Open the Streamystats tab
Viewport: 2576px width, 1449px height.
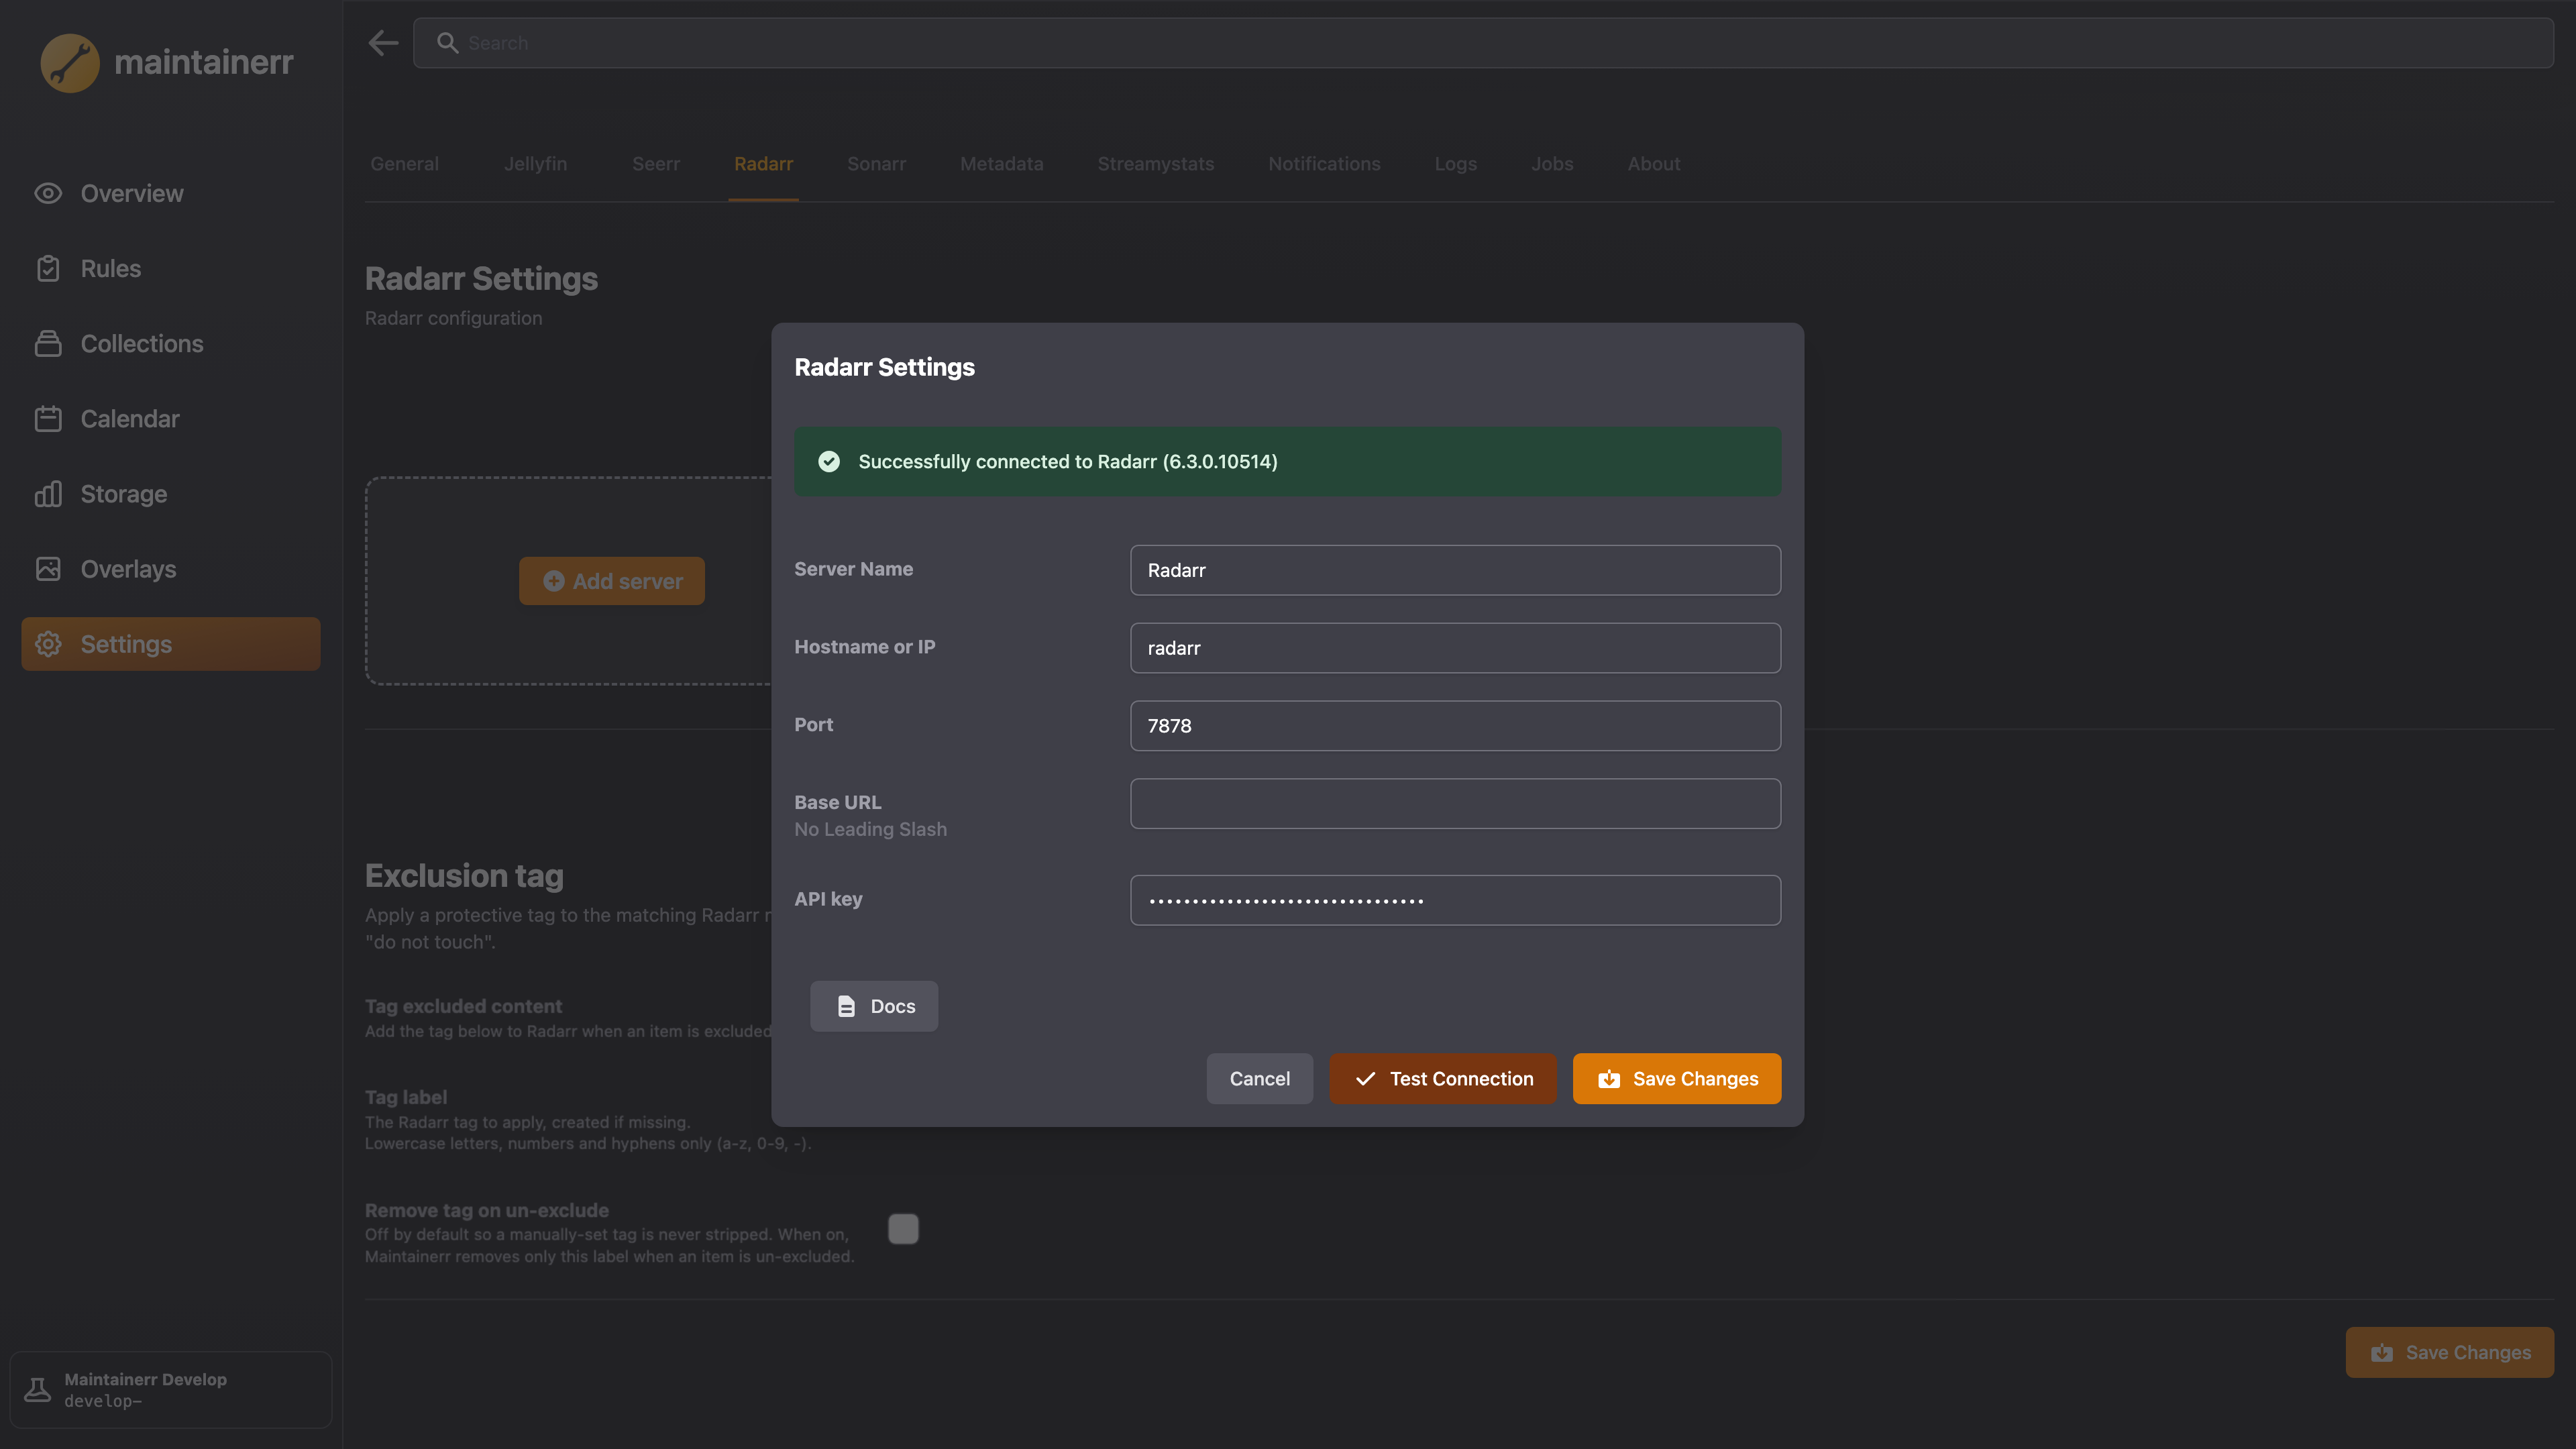(x=1155, y=164)
